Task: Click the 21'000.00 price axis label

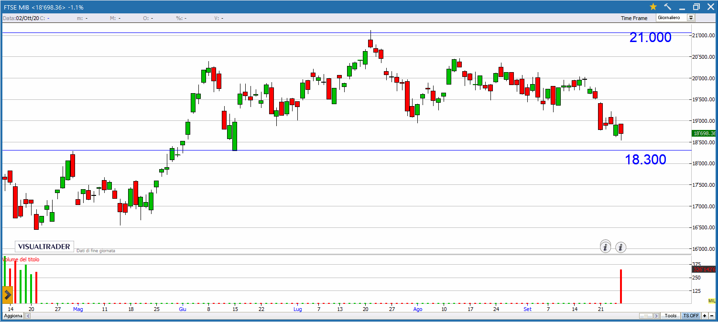Action: pyautogui.click(x=704, y=36)
